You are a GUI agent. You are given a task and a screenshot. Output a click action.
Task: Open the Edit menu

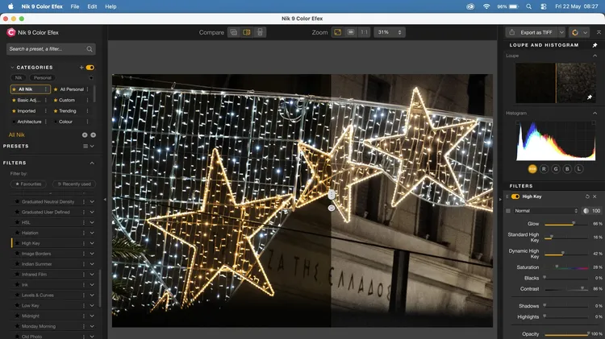tap(92, 6)
